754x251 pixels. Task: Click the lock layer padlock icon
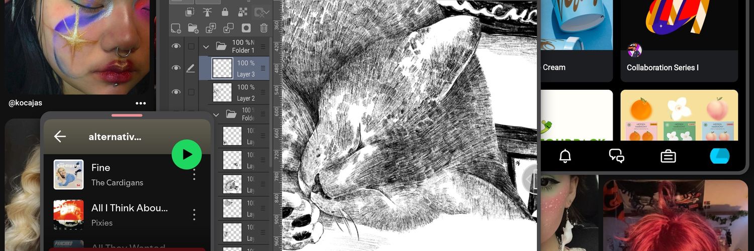point(225,12)
